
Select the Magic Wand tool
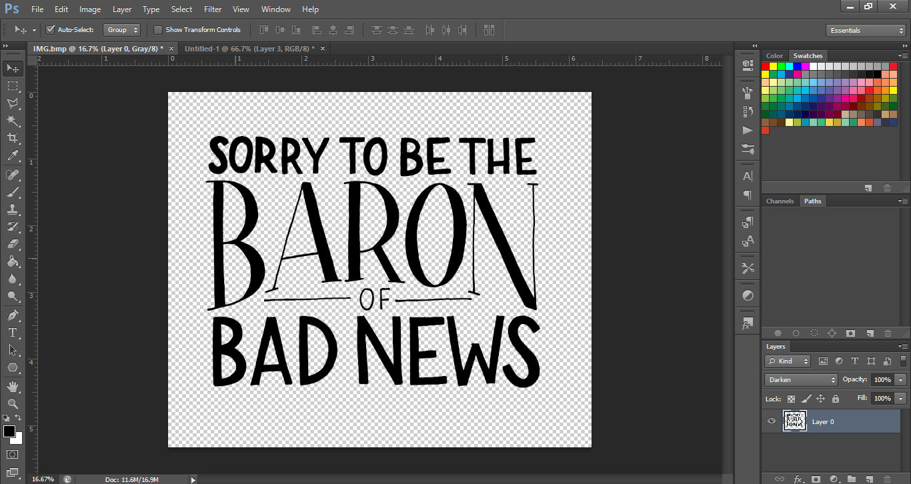coord(13,121)
